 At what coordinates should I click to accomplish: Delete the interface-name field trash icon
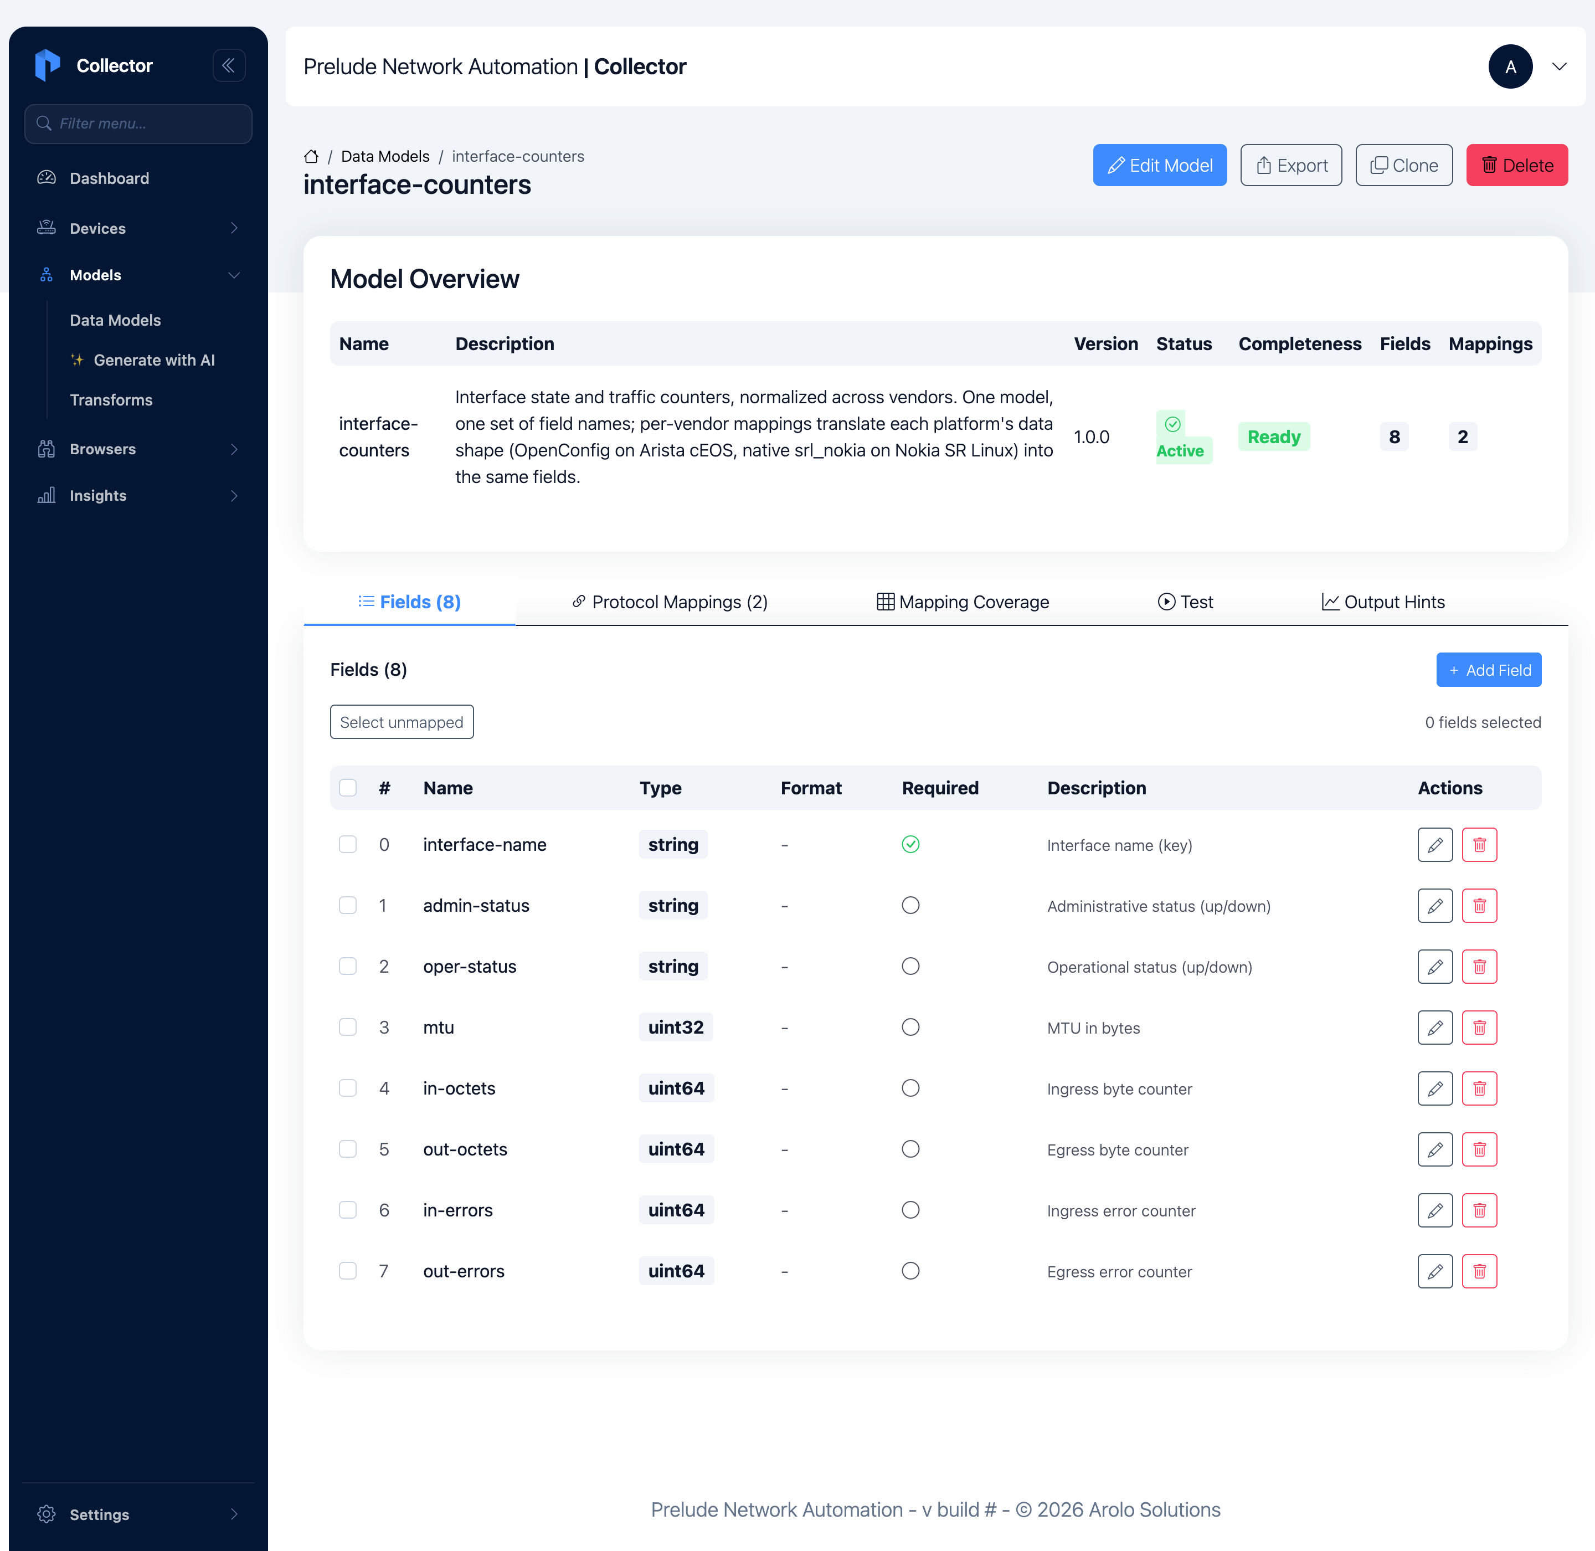(1479, 845)
